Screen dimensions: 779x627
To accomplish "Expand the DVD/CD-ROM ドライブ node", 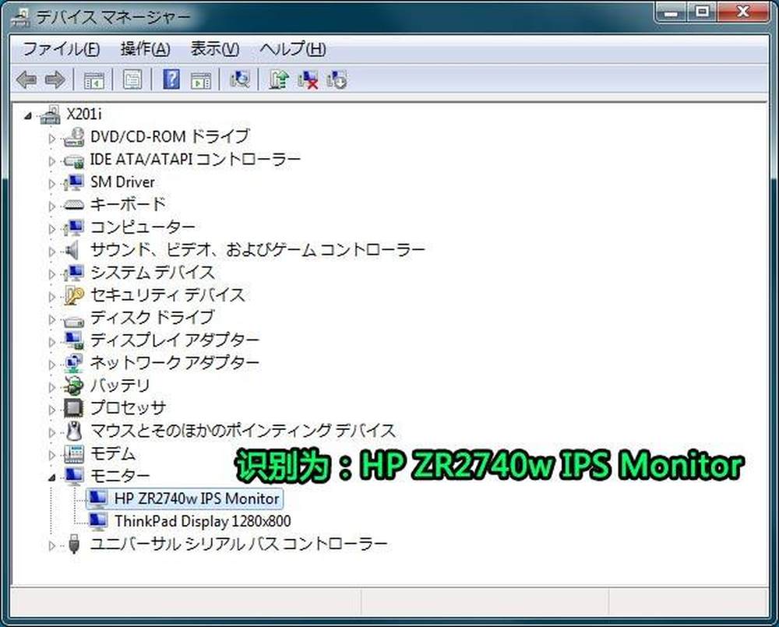I will [x=51, y=138].
